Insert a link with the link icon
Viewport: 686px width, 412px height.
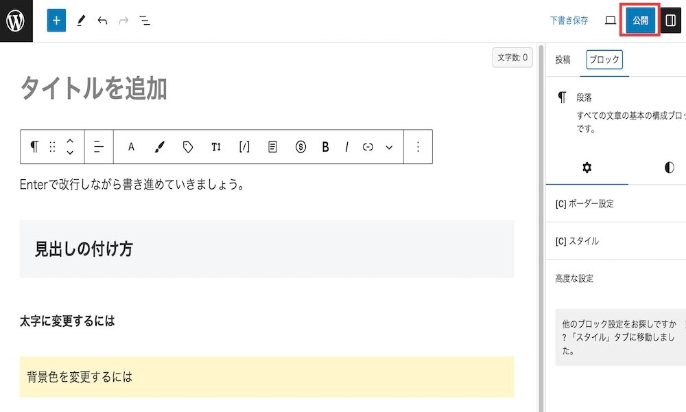368,147
